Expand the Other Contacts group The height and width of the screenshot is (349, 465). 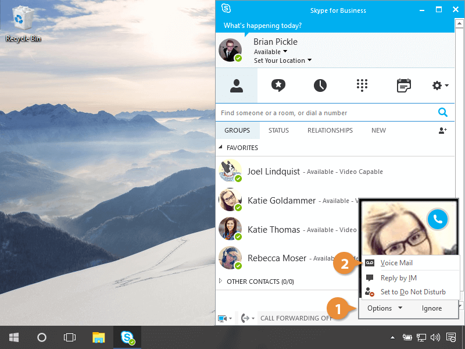tap(221, 282)
